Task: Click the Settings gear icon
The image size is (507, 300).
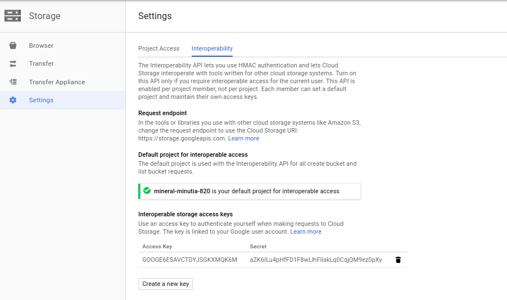Action: [x=13, y=100]
